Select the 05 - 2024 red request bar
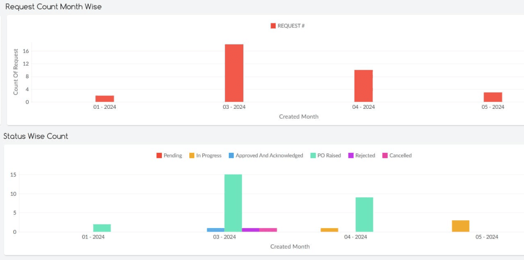Image resolution: width=524 pixels, height=260 pixels. click(493, 97)
